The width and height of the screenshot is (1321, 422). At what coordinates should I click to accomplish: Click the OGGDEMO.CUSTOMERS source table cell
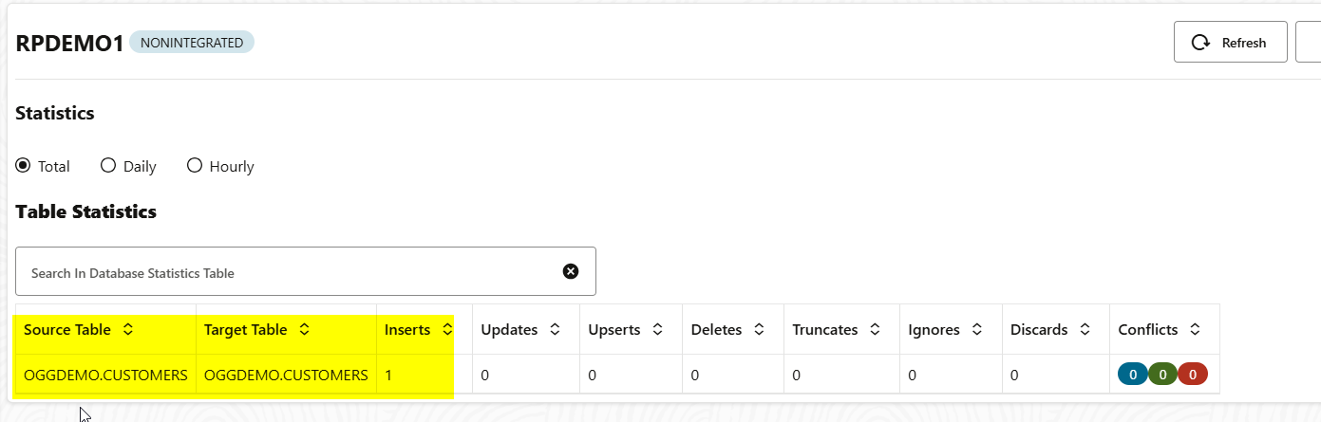click(105, 375)
